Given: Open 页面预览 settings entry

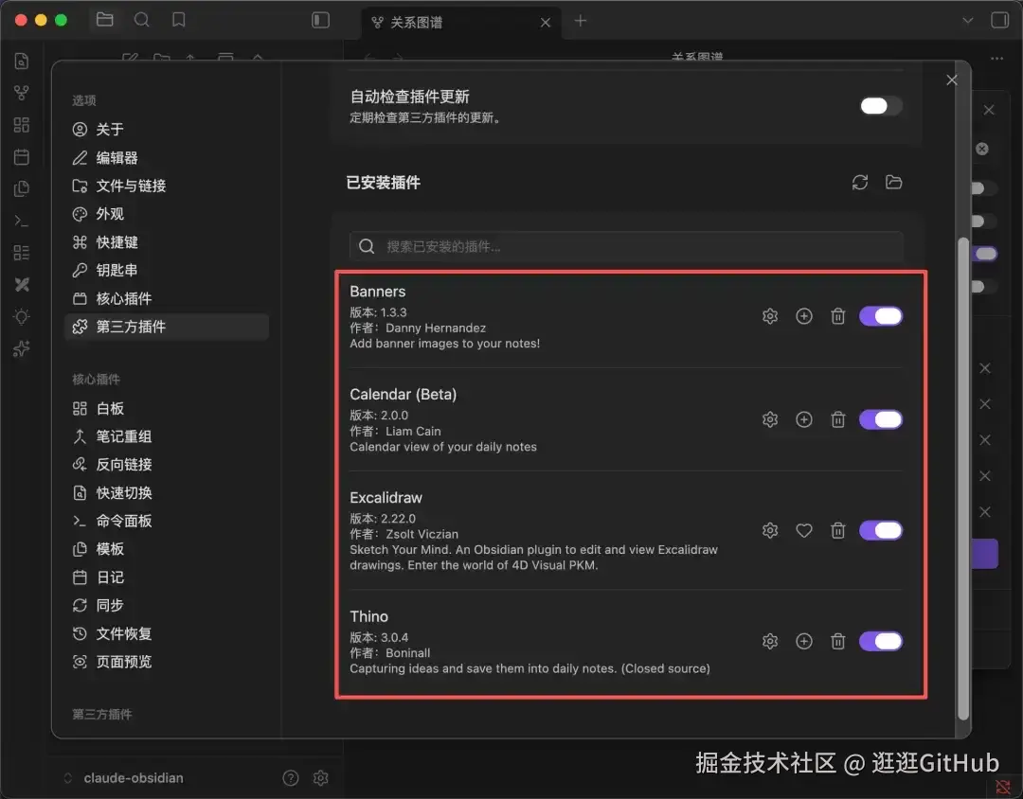Looking at the screenshot, I should 167,662.
